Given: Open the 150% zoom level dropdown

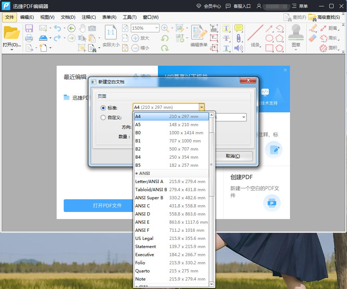Looking at the screenshot, I should pyautogui.click(x=157, y=28).
